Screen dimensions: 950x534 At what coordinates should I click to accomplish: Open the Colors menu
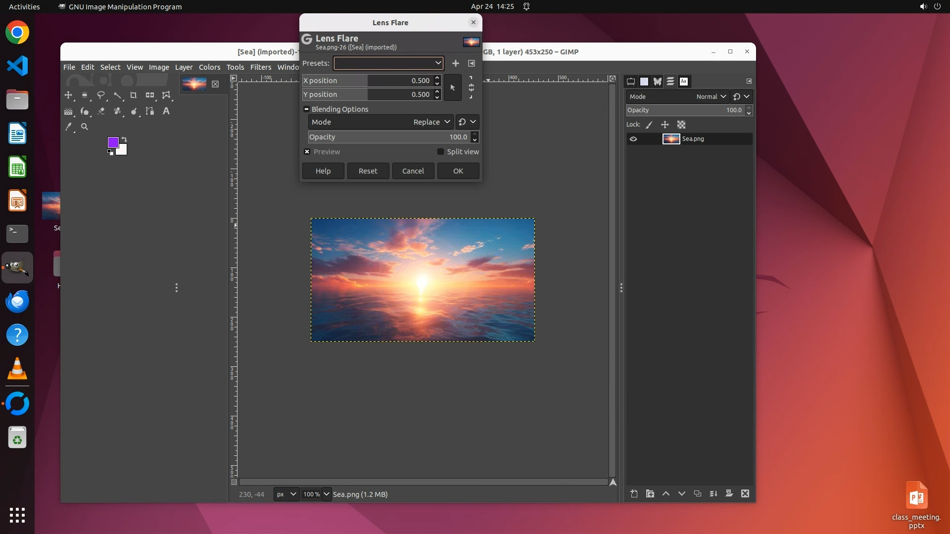click(209, 67)
